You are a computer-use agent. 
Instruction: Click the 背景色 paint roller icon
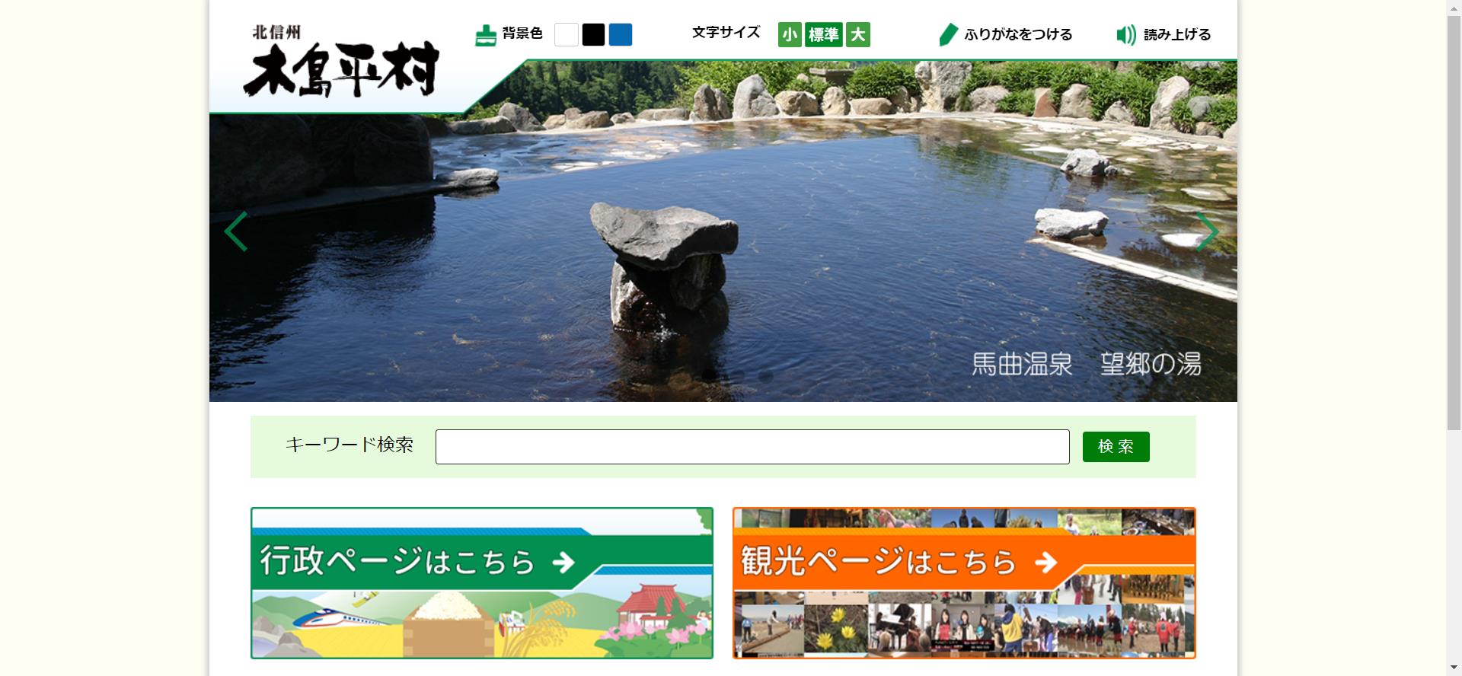tap(486, 35)
